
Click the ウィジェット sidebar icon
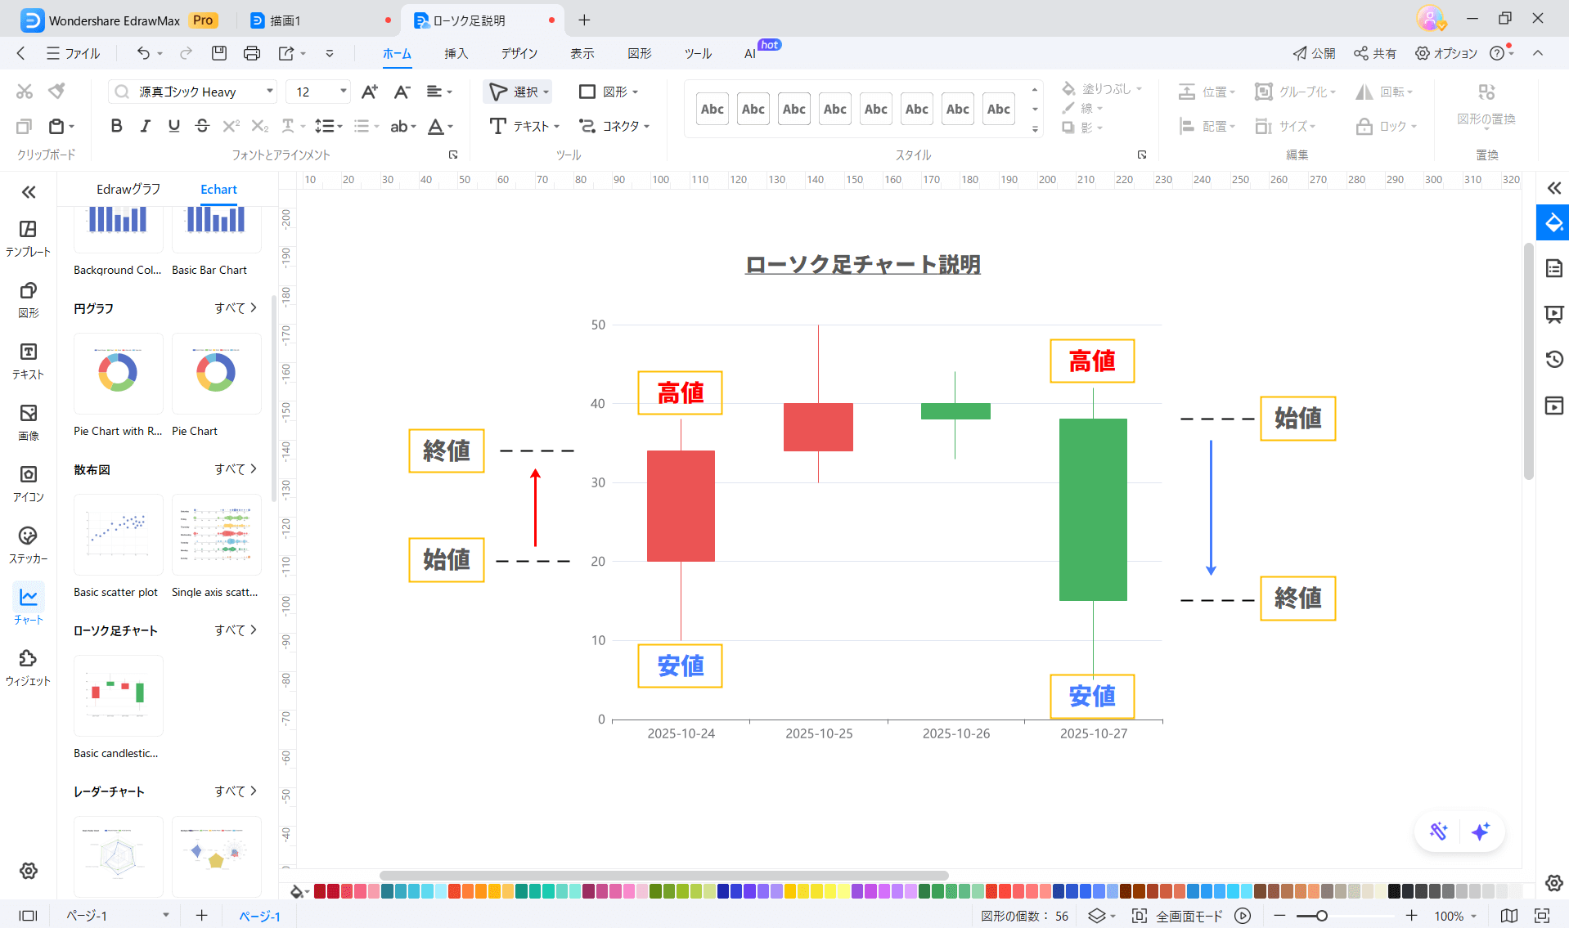click(x=29, y=666)
